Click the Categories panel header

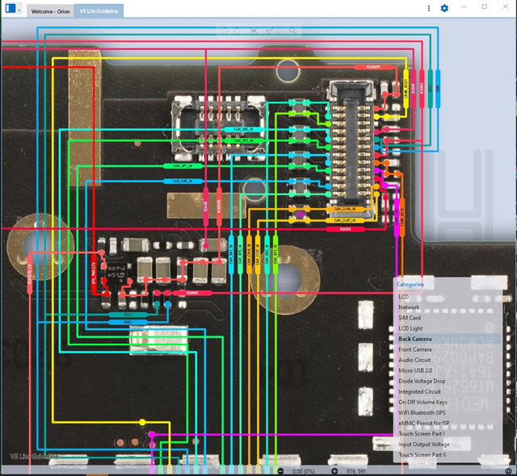click(x=410, y=285)
